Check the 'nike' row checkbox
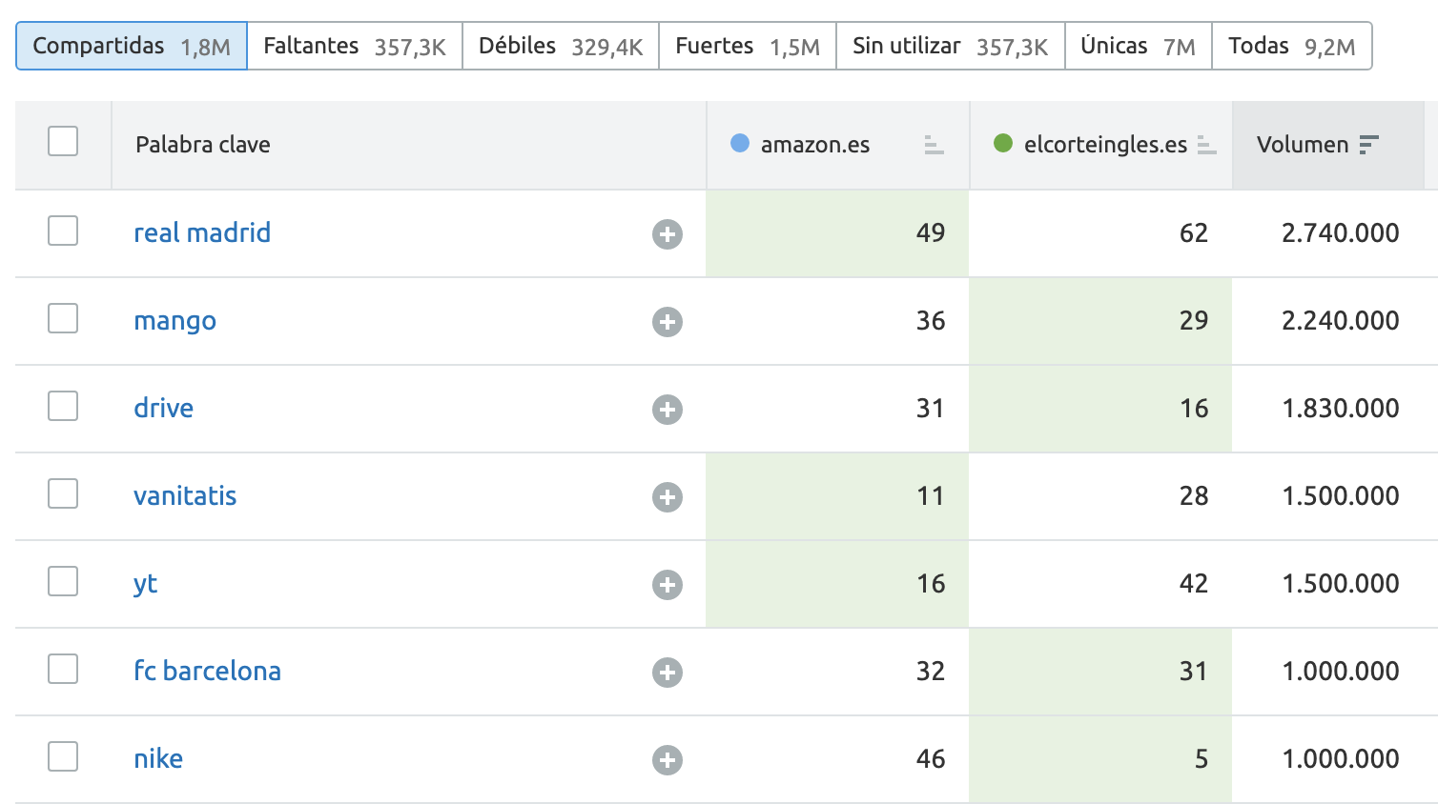1438x804 pixels. tap(63, 756)
